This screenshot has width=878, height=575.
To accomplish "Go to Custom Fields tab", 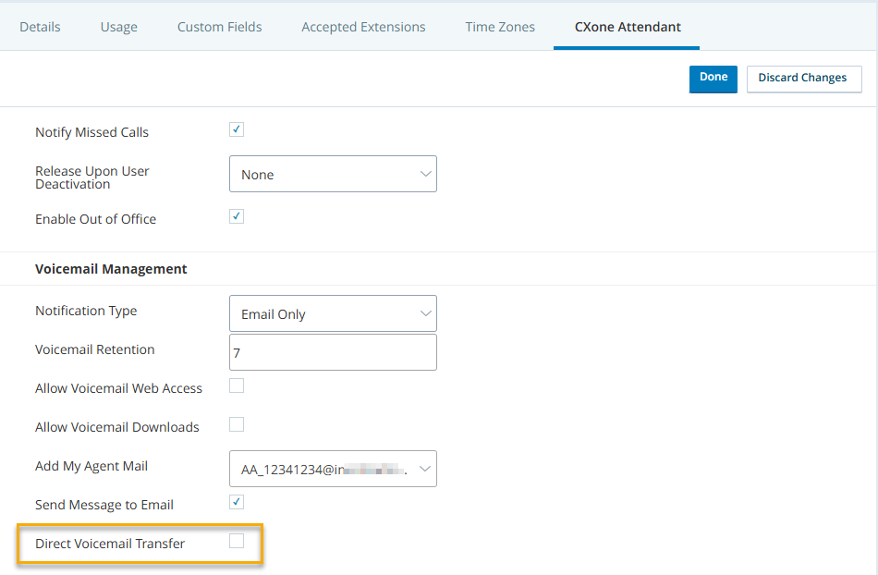I will 219,27.
